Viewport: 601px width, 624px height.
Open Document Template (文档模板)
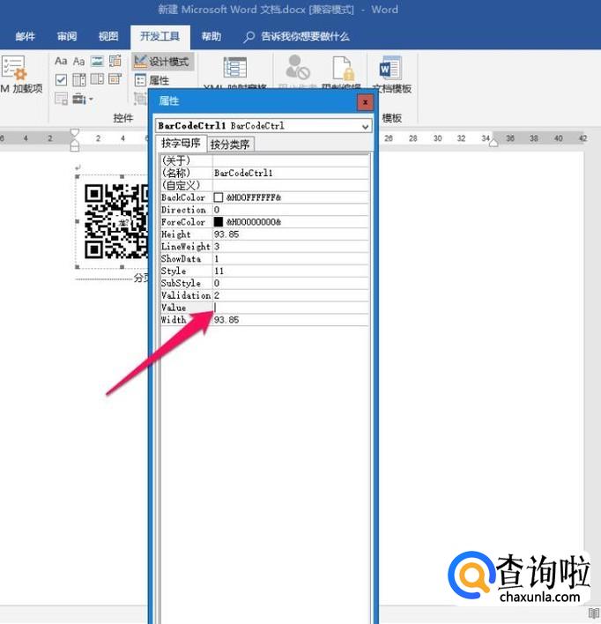point(391,75)
